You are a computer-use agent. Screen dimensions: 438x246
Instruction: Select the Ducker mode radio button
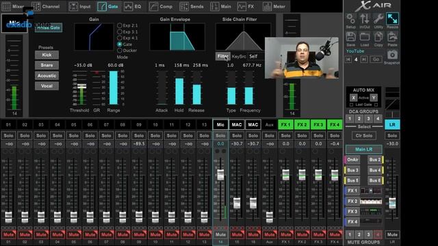(120, 51)
